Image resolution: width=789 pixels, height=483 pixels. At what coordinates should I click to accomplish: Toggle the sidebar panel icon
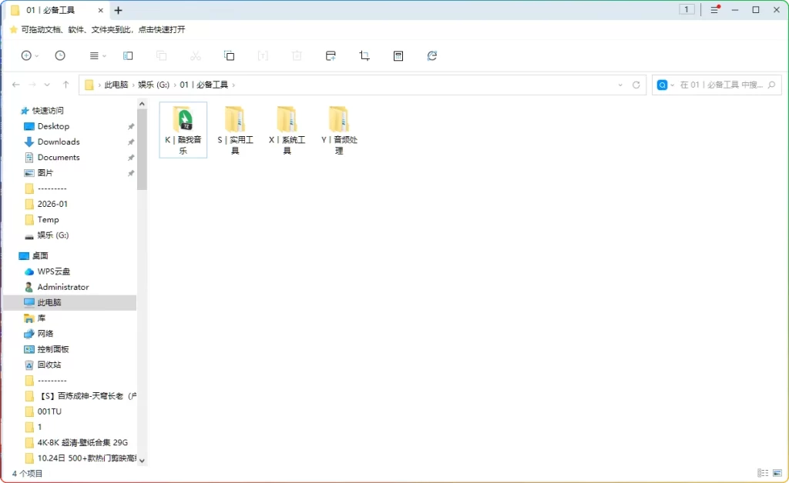tap(127, 55)
